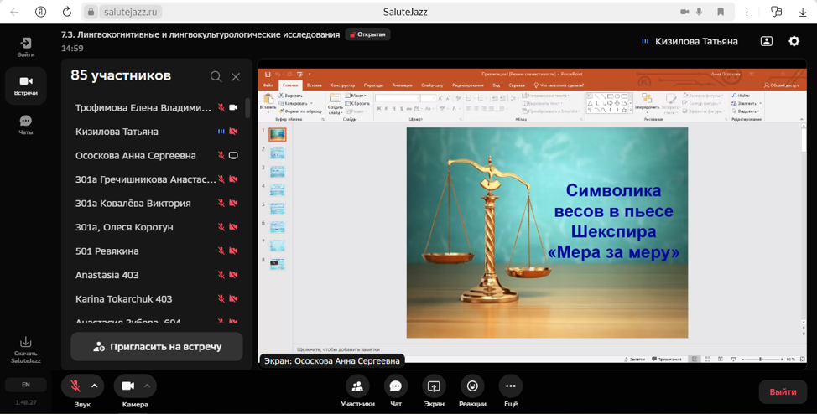The width and height of the screenshot is (817, 414).
Task: Open meeting settings gear icon
Action: coord(794,41)
